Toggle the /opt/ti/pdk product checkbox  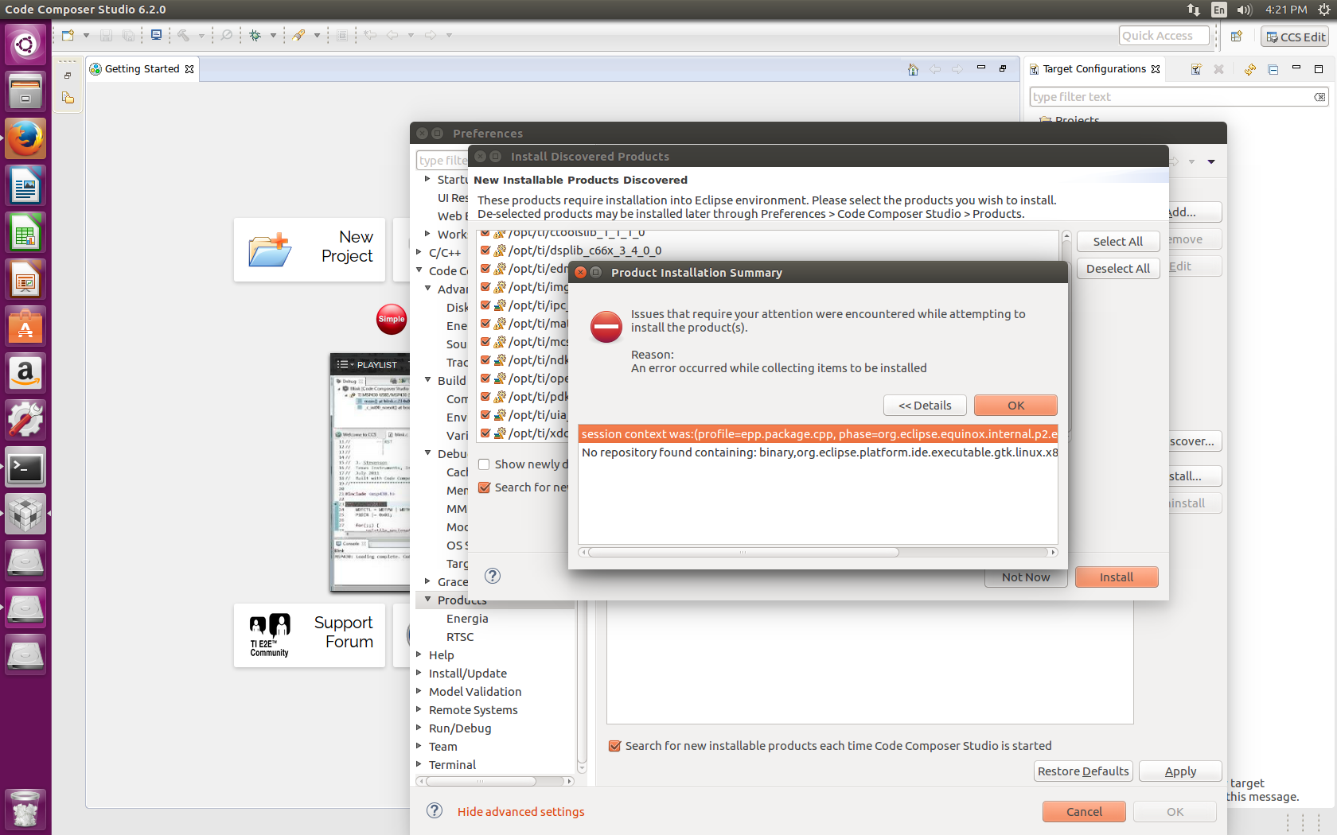point(485,396)
